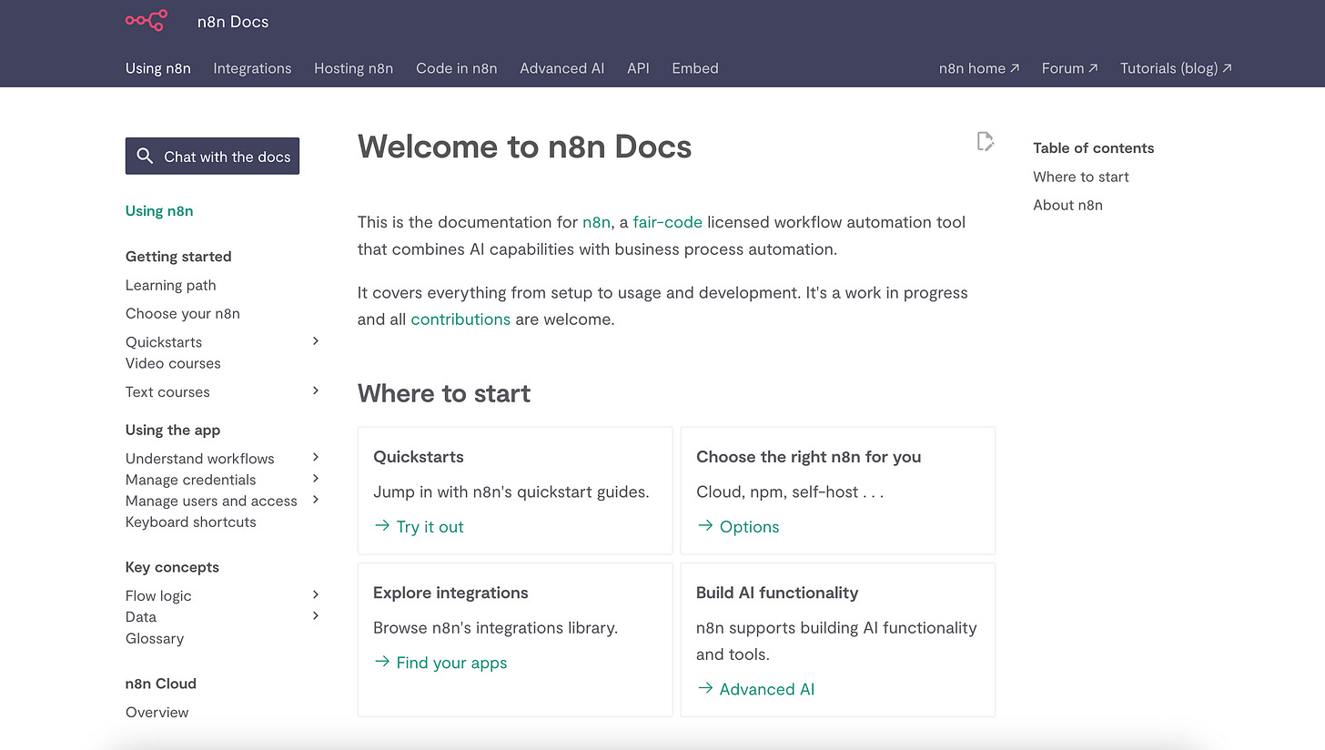Click the edit this page icon

985,141
